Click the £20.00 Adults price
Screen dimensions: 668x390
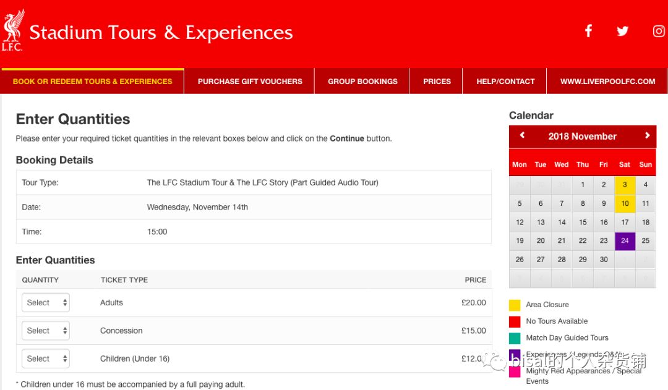tap(473, 303)
